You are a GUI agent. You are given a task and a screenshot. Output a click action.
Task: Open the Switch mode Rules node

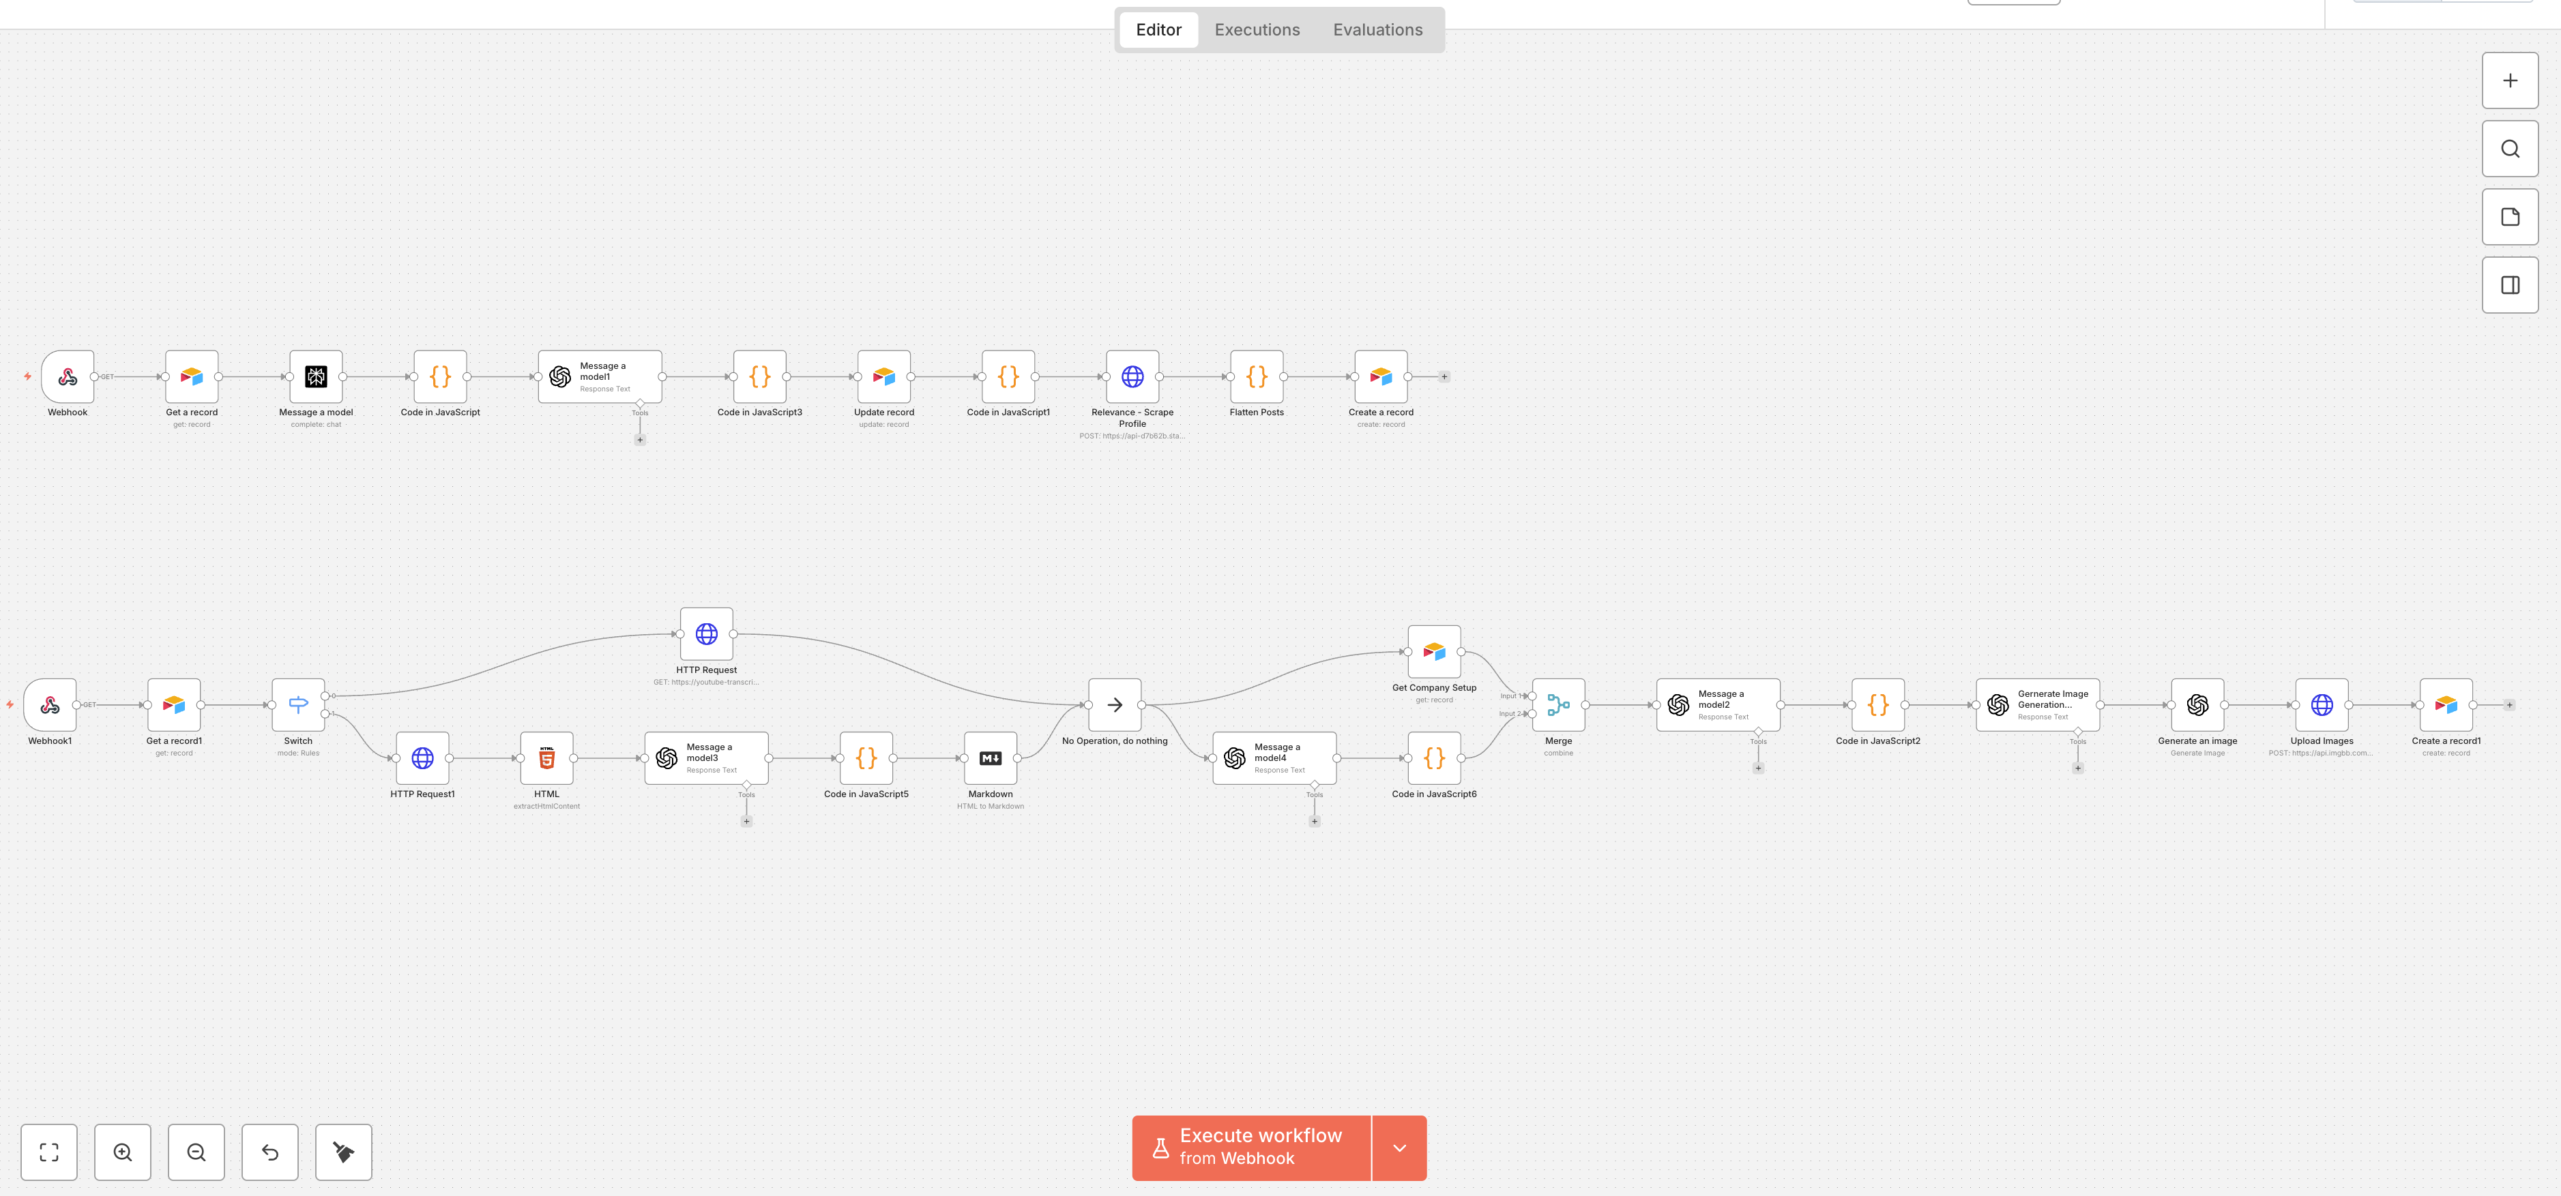tap(297, 704)
